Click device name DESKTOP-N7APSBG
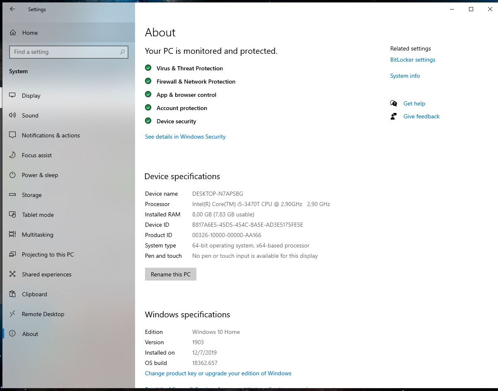The width and height of the screenshot is (498, 391). coord(218,194)
